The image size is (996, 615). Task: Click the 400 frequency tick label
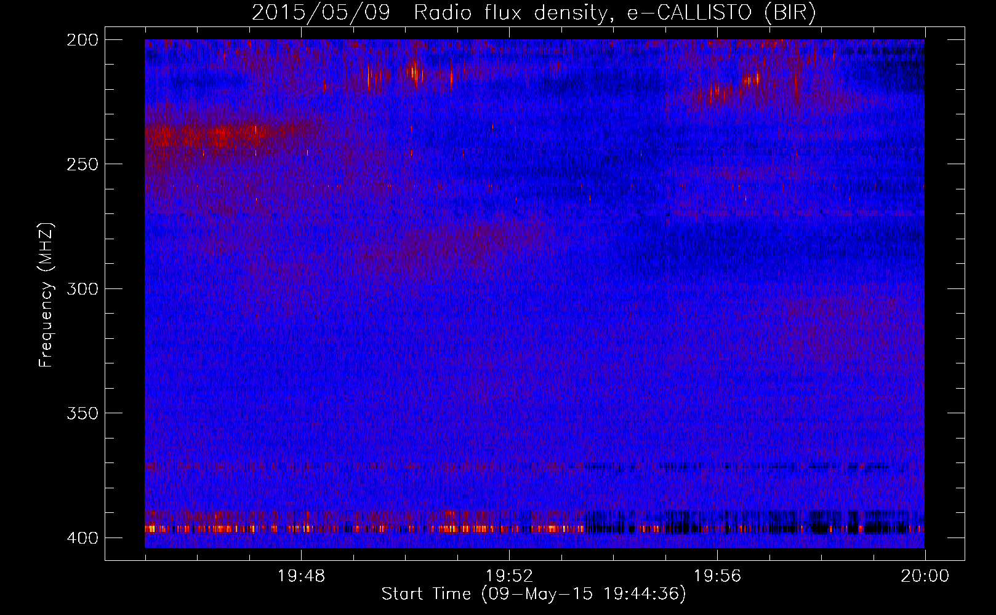(x=82, y=538)
